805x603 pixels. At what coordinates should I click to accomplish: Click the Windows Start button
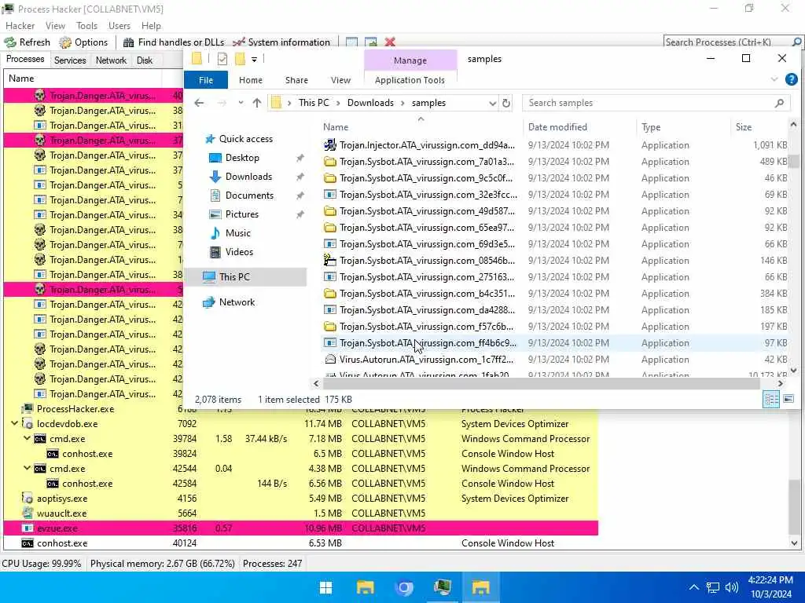325,587
